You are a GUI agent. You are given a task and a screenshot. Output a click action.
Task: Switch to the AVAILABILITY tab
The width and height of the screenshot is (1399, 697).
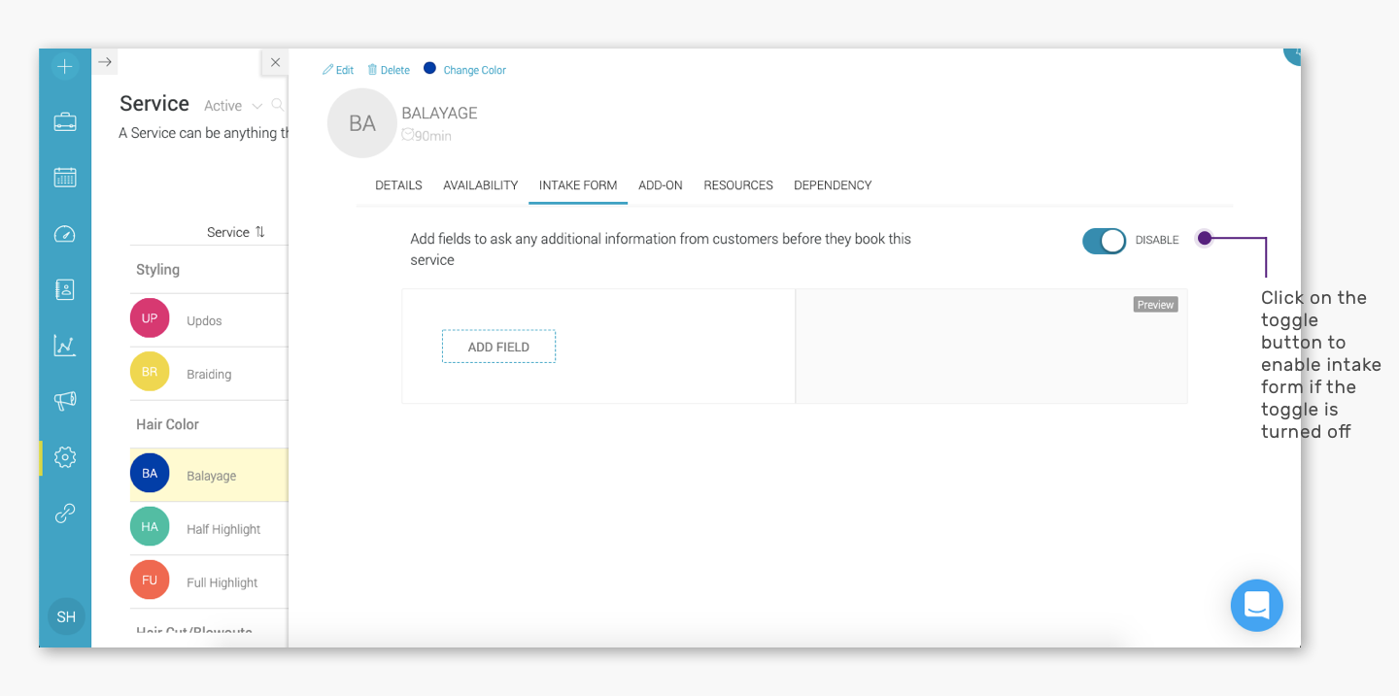481,185
